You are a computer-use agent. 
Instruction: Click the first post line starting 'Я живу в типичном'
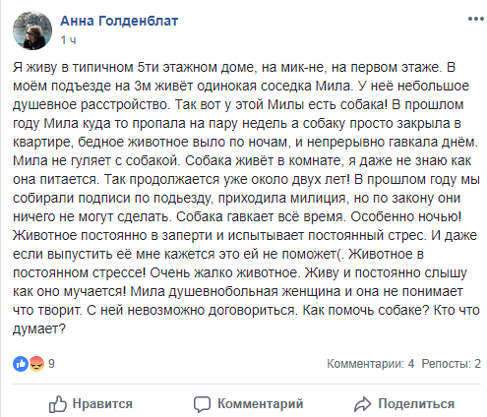pos(234,67)
